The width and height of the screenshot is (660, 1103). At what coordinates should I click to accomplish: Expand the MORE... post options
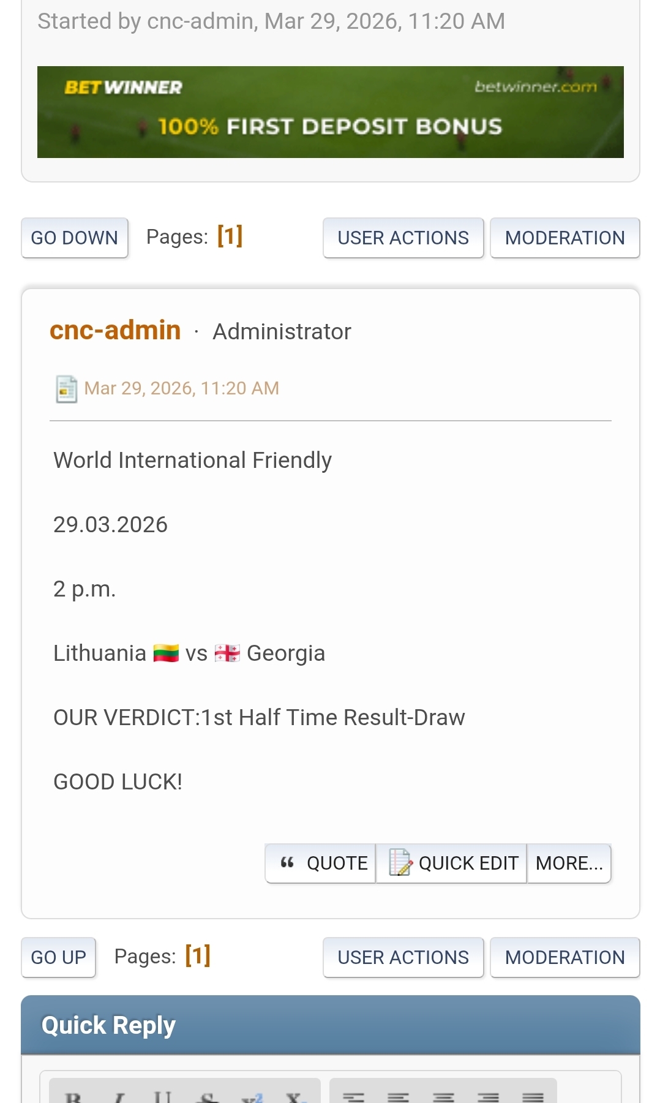[x=569, y=863]
